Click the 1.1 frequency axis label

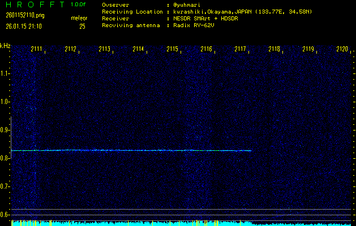point(5,73)
